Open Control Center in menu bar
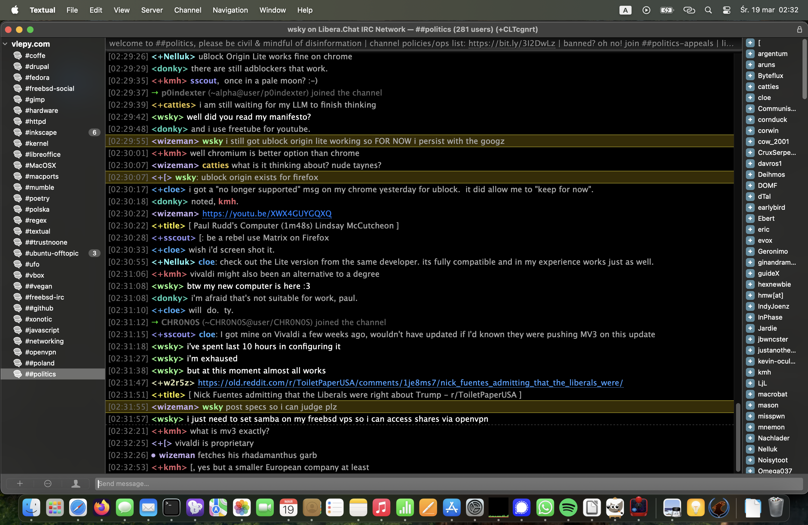 tap(727, 10)
